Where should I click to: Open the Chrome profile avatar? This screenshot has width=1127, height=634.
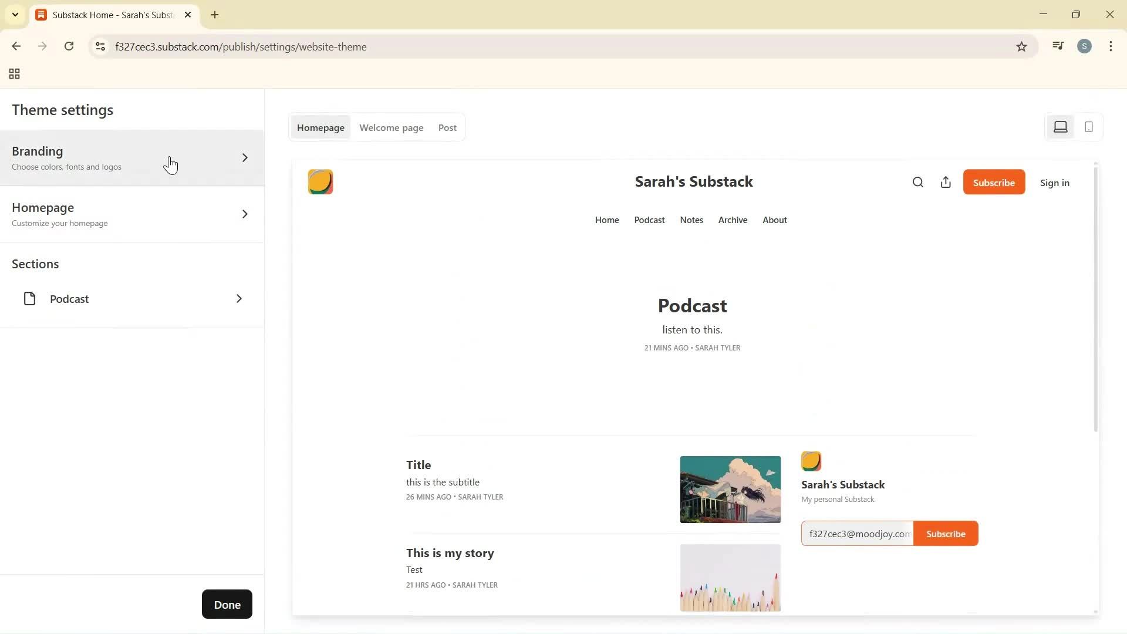click(1084, 46)
